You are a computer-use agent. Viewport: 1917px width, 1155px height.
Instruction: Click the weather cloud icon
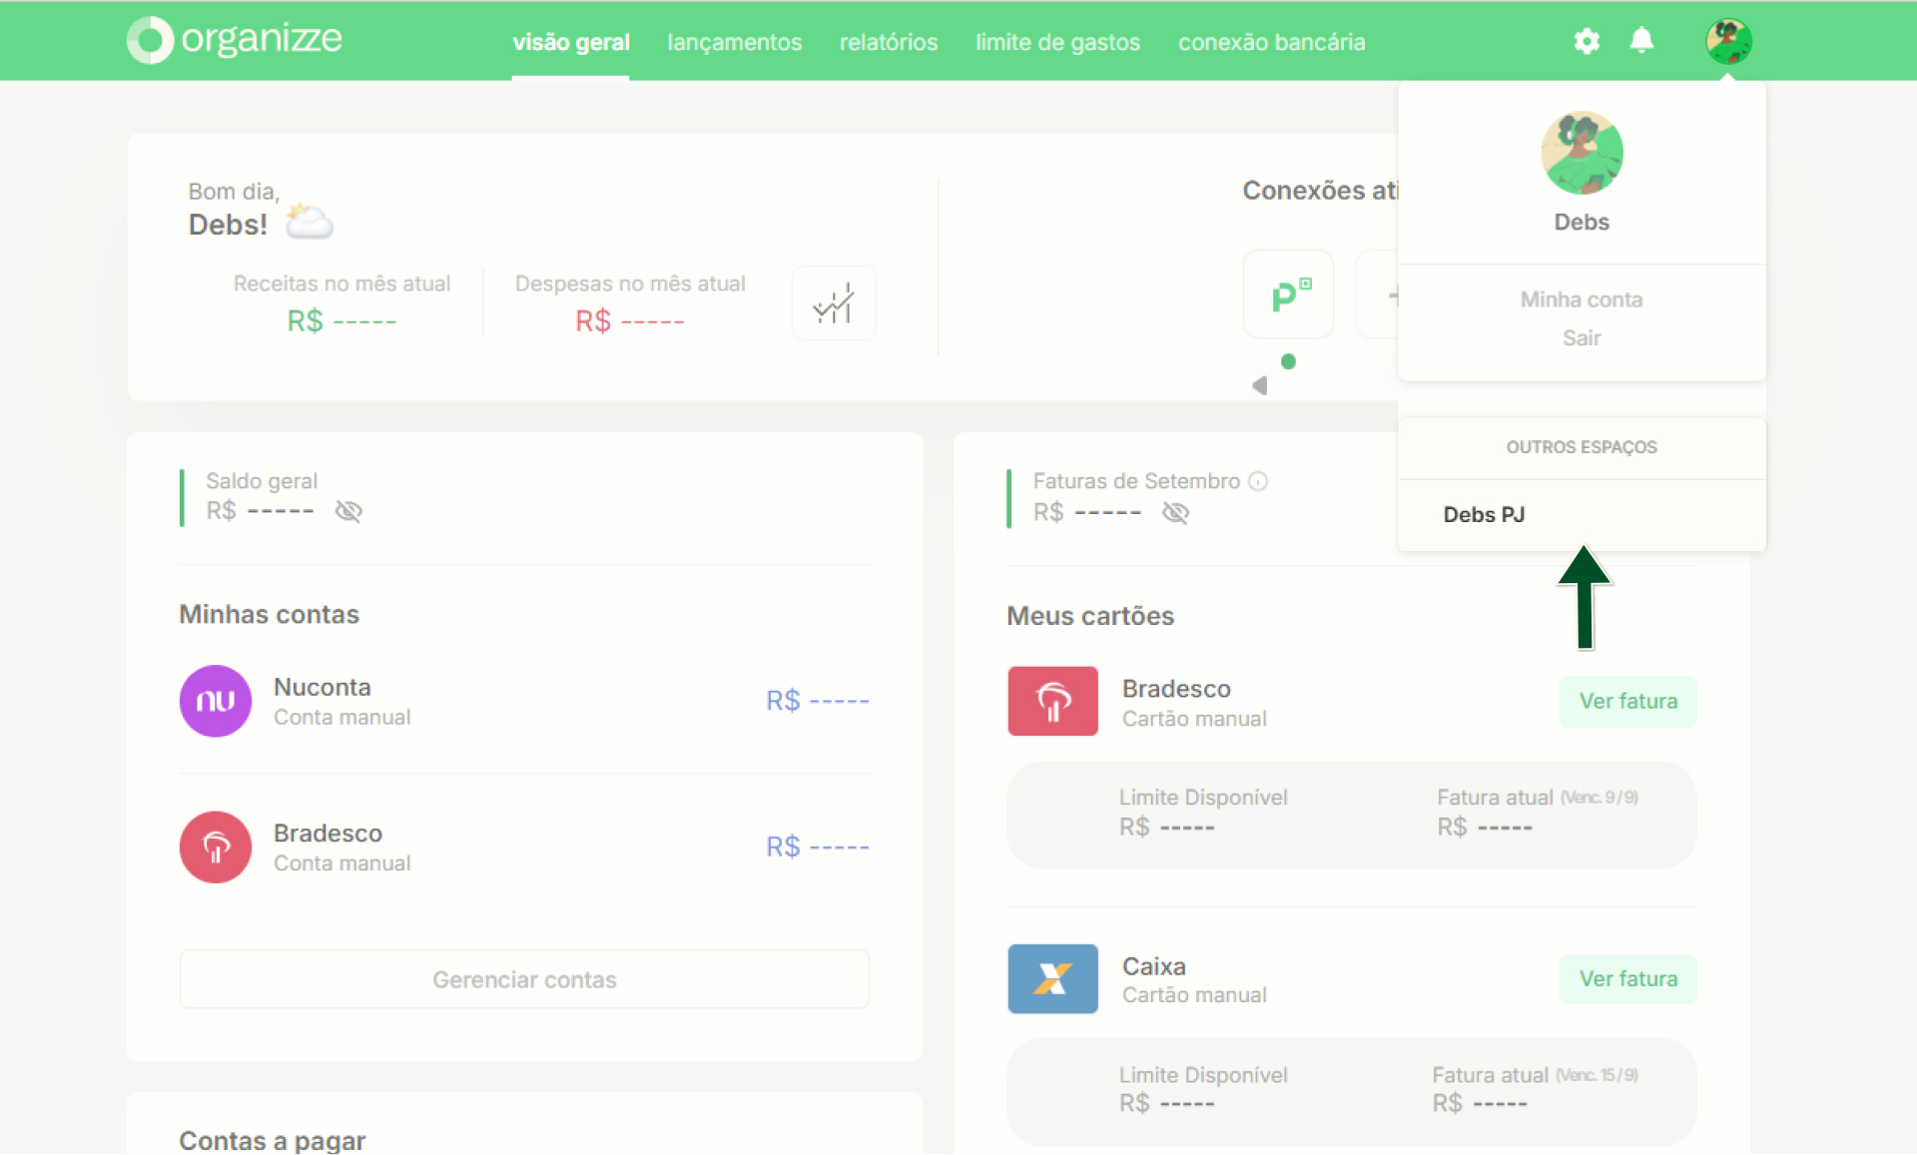coord(310,222)
